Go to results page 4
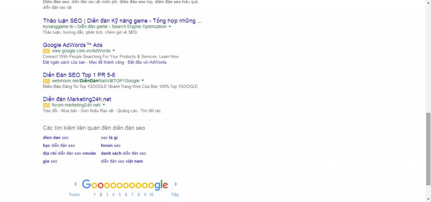This screenshot has width=431, height=202. (x=113, y=195)
